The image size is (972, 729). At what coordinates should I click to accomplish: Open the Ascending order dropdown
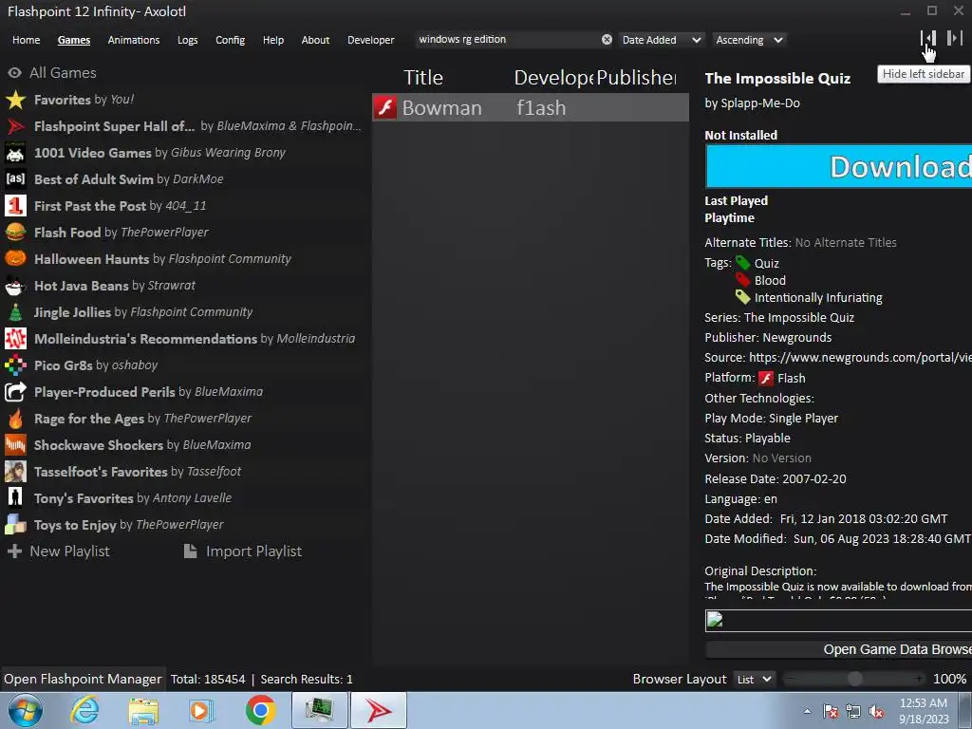(749, 40)
